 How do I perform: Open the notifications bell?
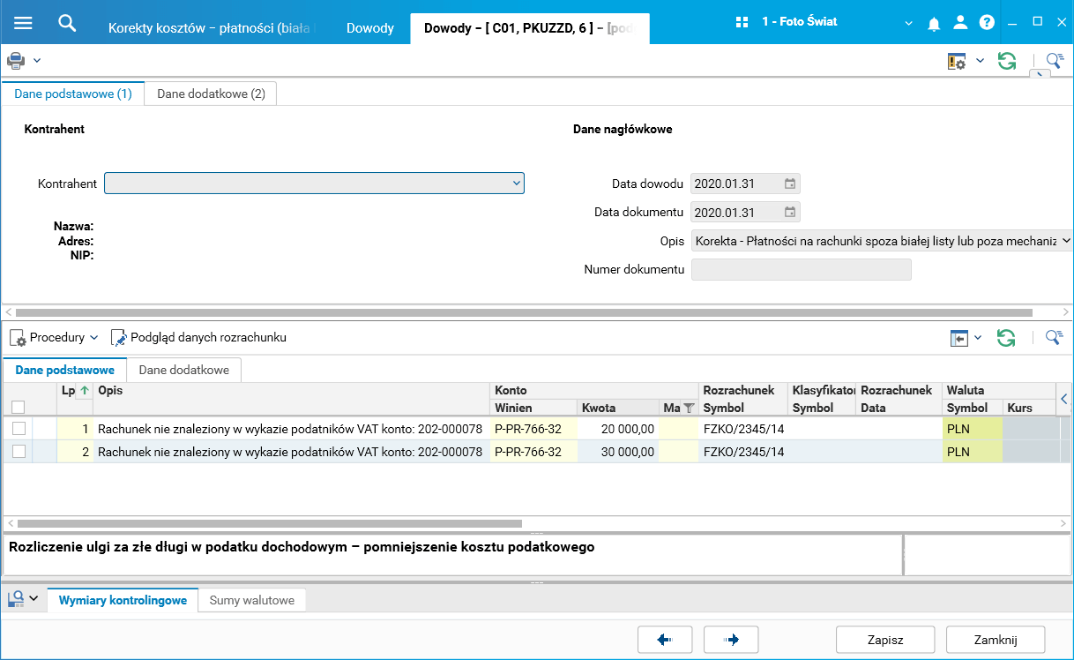[x=934, y=24]
